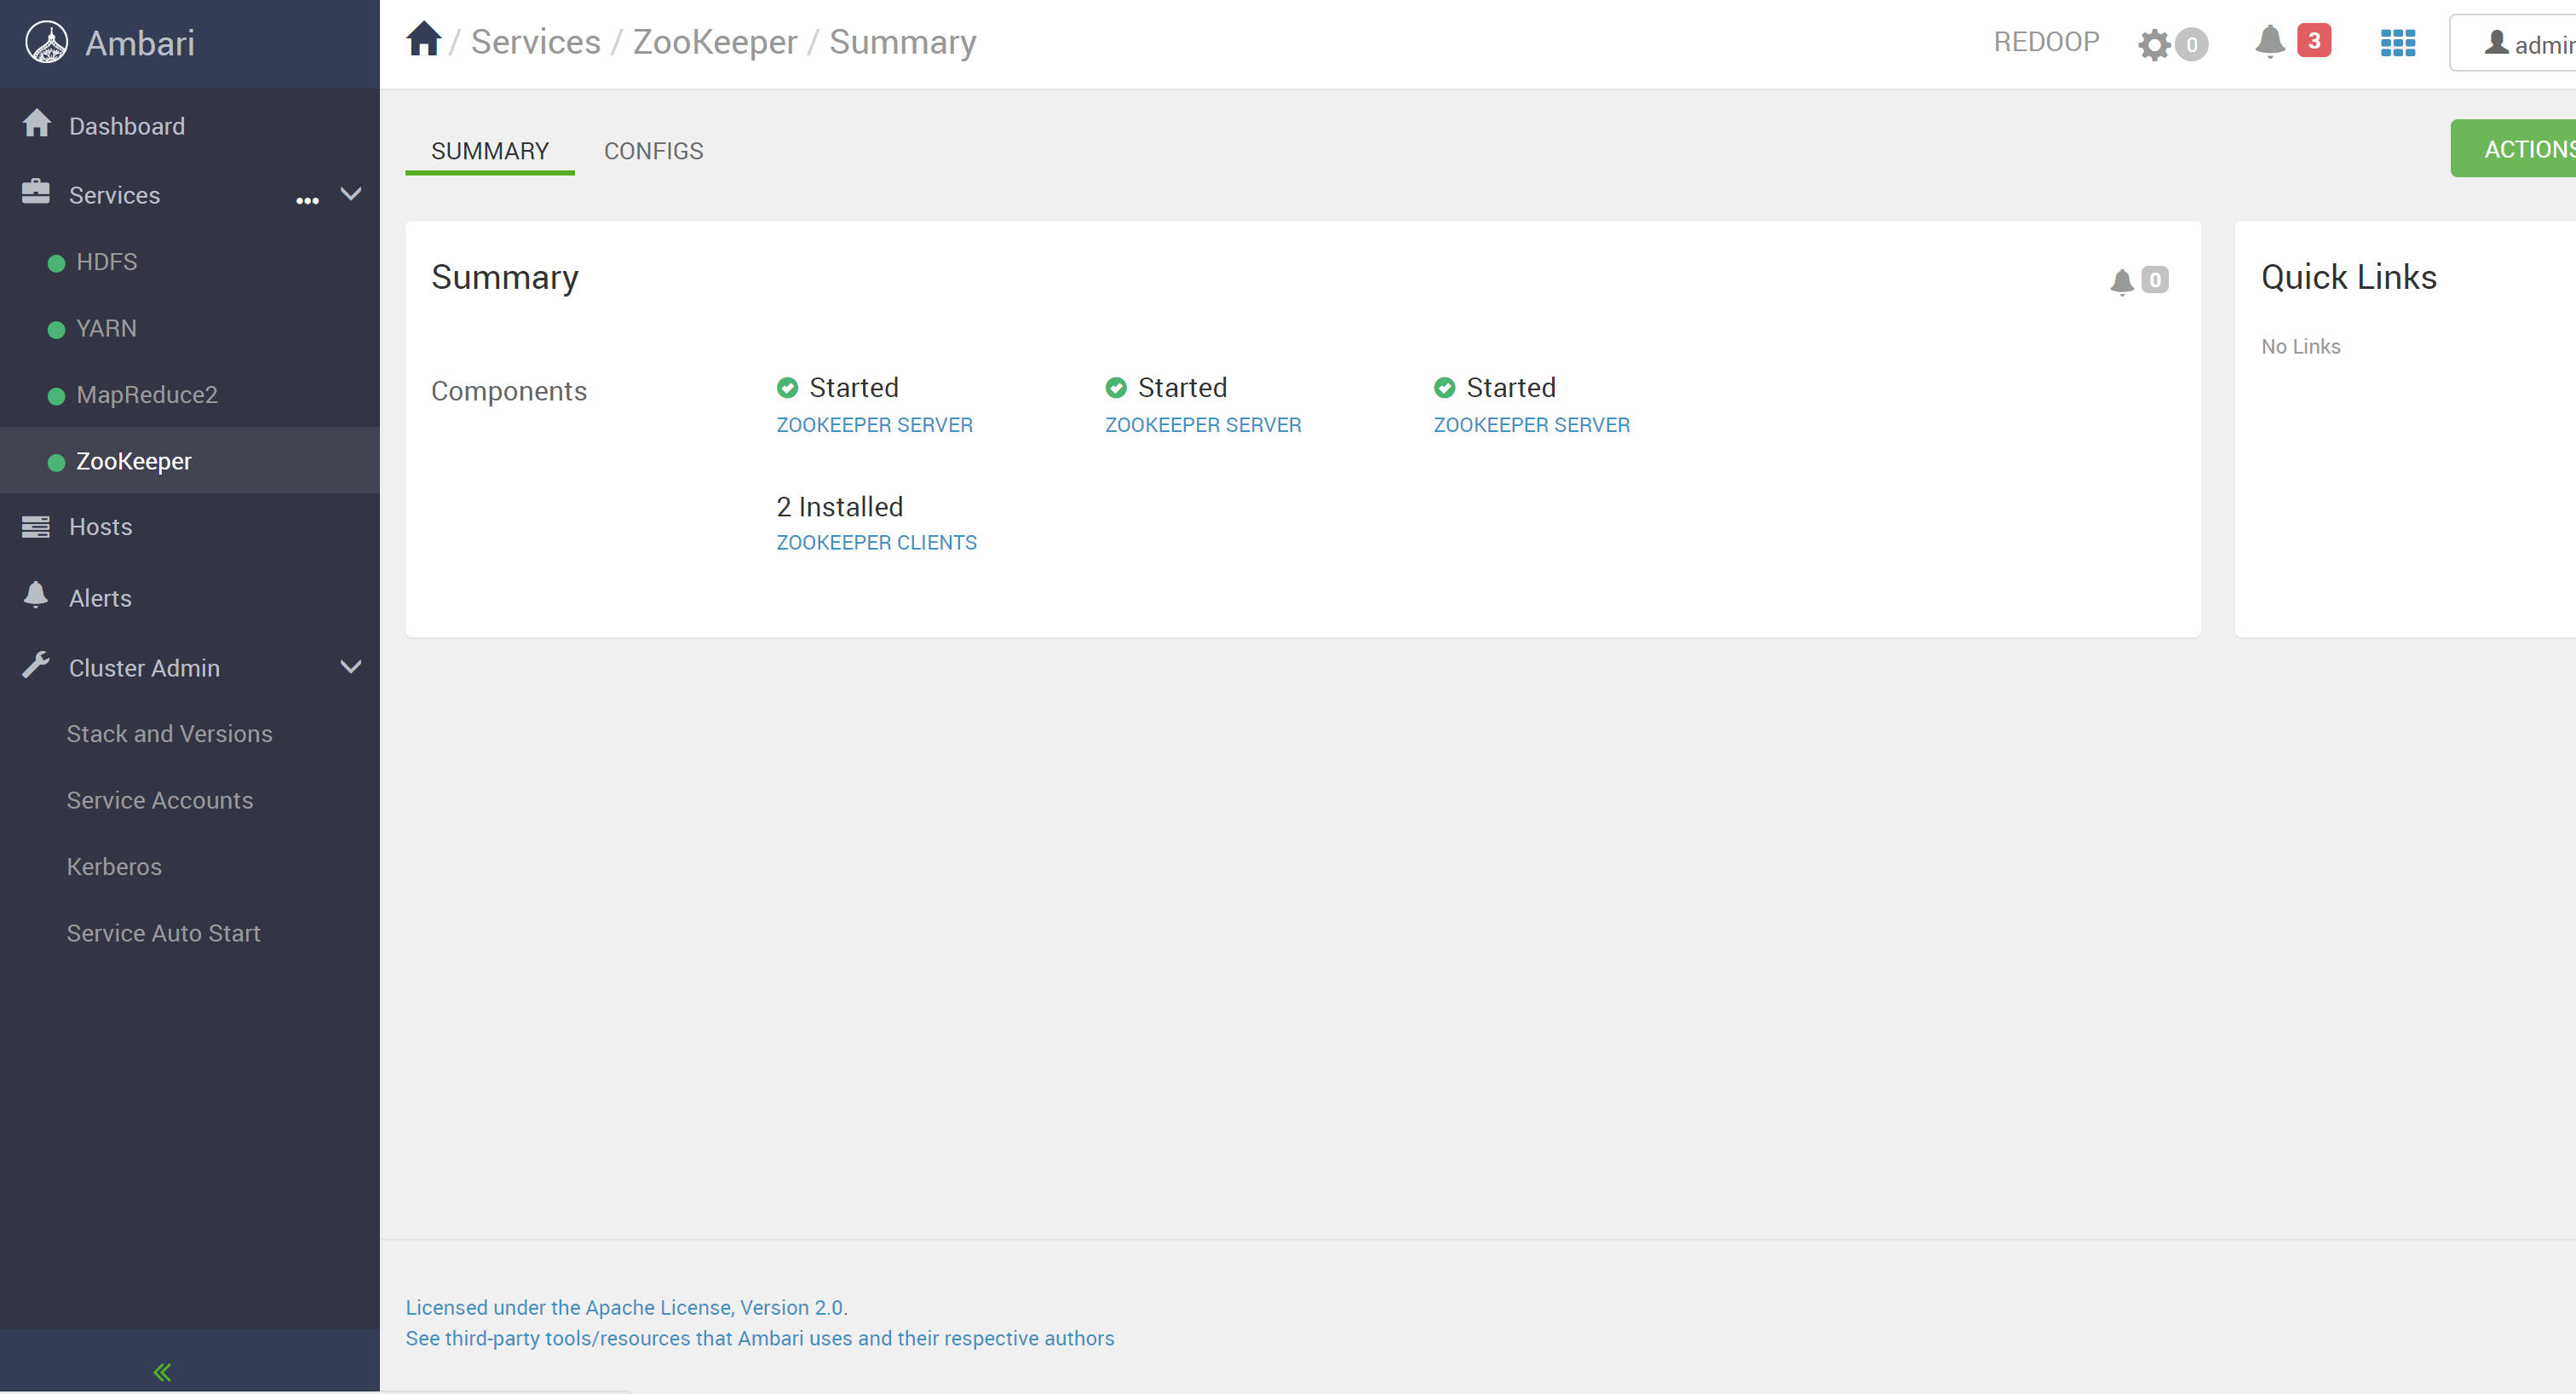Collapse sidebar with double-chevron icon
Screen dimensions: 2576x1394
coord(162,1371)
